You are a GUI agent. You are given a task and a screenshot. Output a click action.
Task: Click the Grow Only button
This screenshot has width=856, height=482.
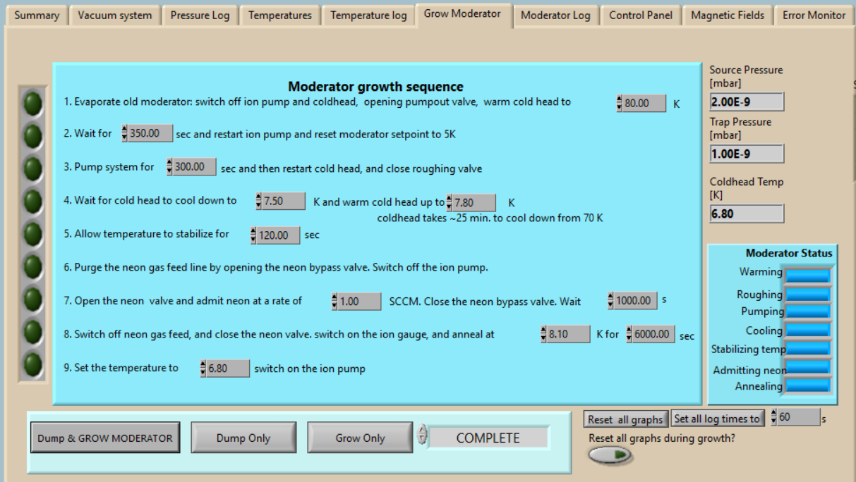(360, 438)
